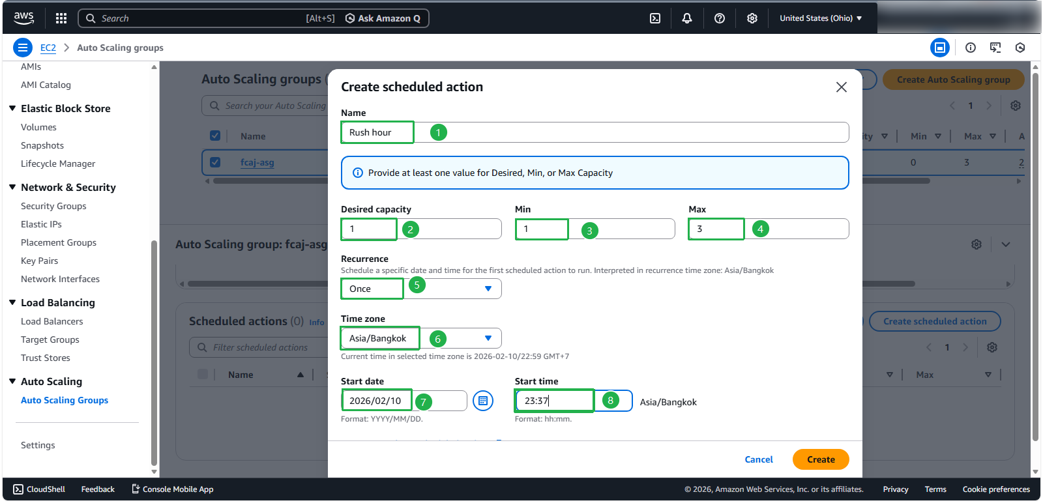
Task: Open Load Balancers in the sidebar
Action: tap(52, 321)
